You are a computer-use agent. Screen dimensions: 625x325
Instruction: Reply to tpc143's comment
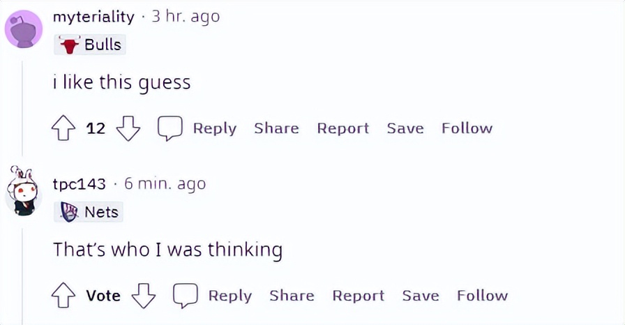coord(230,296)
